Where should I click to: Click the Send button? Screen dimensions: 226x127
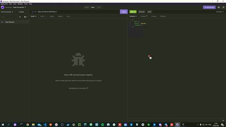124,12
